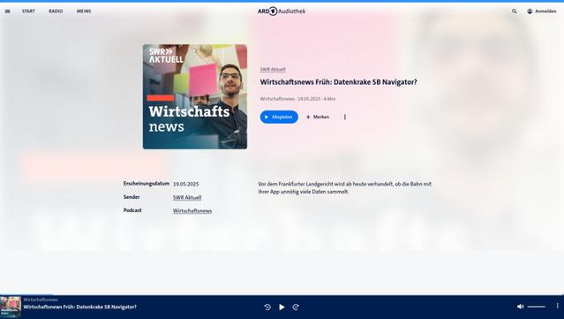
Task: Rewind with the skip-back icon
Action: pos(267,308)
